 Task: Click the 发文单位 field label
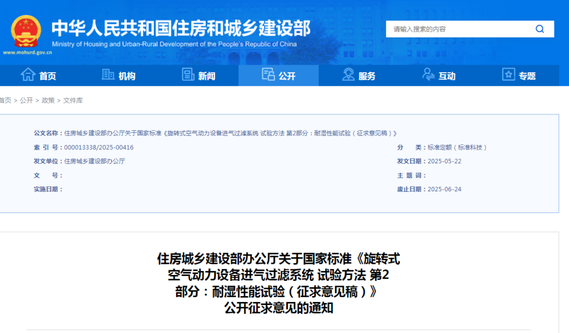pyautogui.click(x=48, y=161)
